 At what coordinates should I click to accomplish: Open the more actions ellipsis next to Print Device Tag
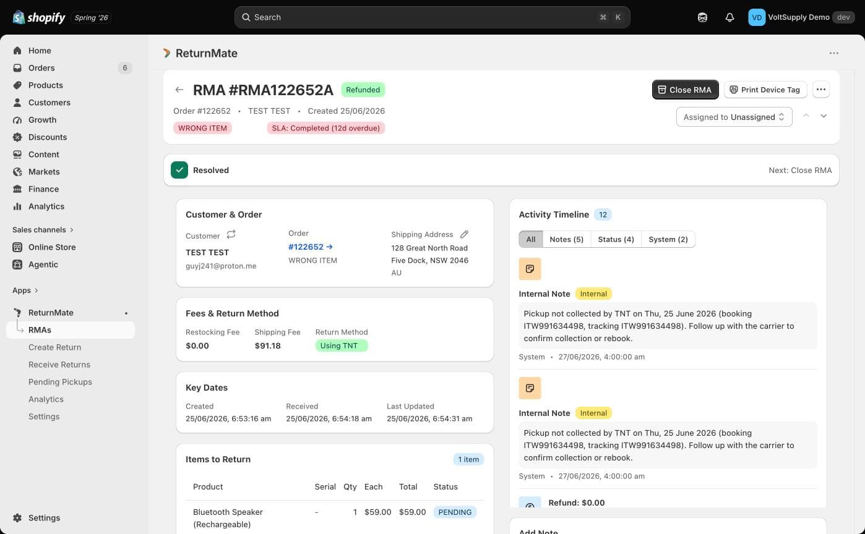[821, 90]
